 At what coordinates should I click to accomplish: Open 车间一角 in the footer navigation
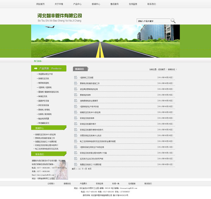pyautogui.click(x=116, y=184)
